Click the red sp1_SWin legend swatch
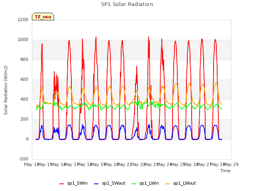 point(62,184)
